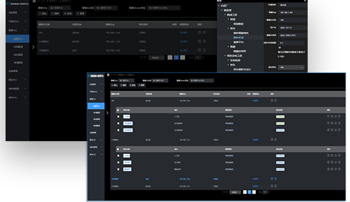Open the dropdown showing 104 at the dialog bottom
This screenshot has width=350, height=202.
[x=291, y=67]
